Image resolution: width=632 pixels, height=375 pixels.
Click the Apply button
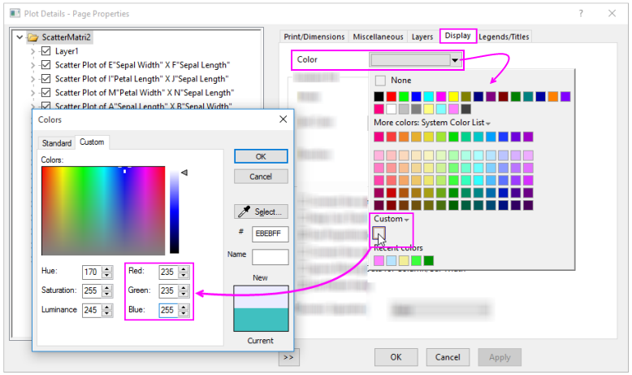pos(500,357)
